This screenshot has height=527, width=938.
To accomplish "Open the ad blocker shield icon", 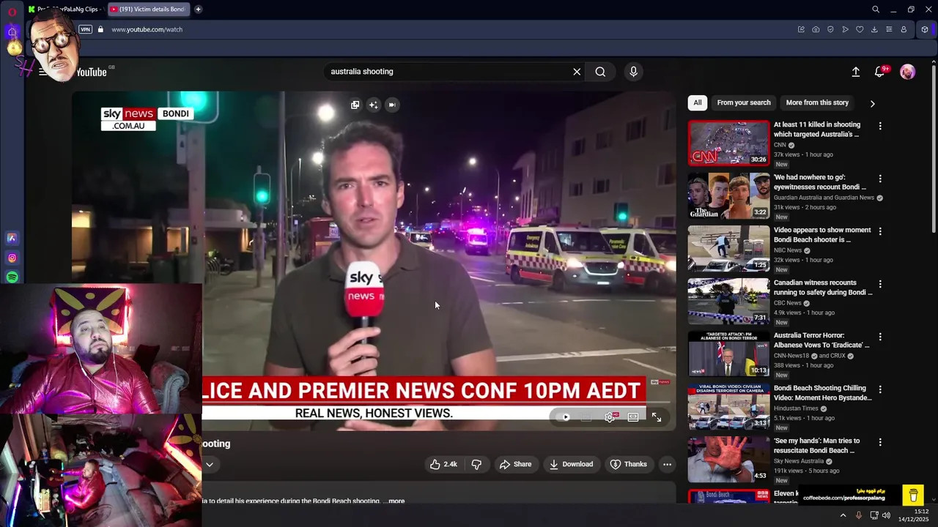I will point(830,29).
